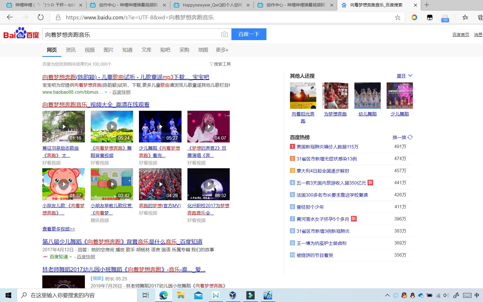Image resolution: width=483 pixels, height=302 pixels.
Task: Add page to favorites star icon
Action: [397, 18]
